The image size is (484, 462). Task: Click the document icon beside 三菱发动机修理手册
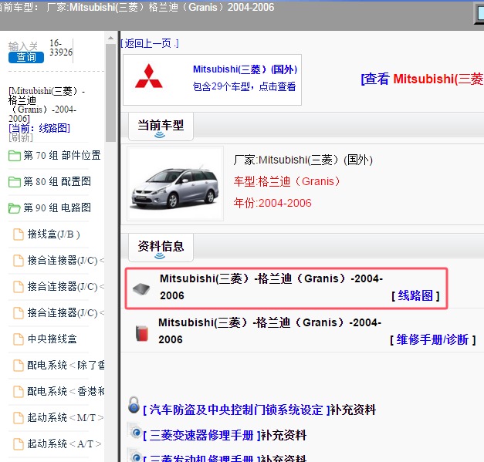point(135,455)
